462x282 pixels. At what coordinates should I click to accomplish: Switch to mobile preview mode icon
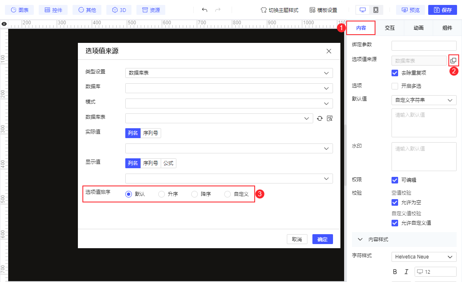[376, 9]
